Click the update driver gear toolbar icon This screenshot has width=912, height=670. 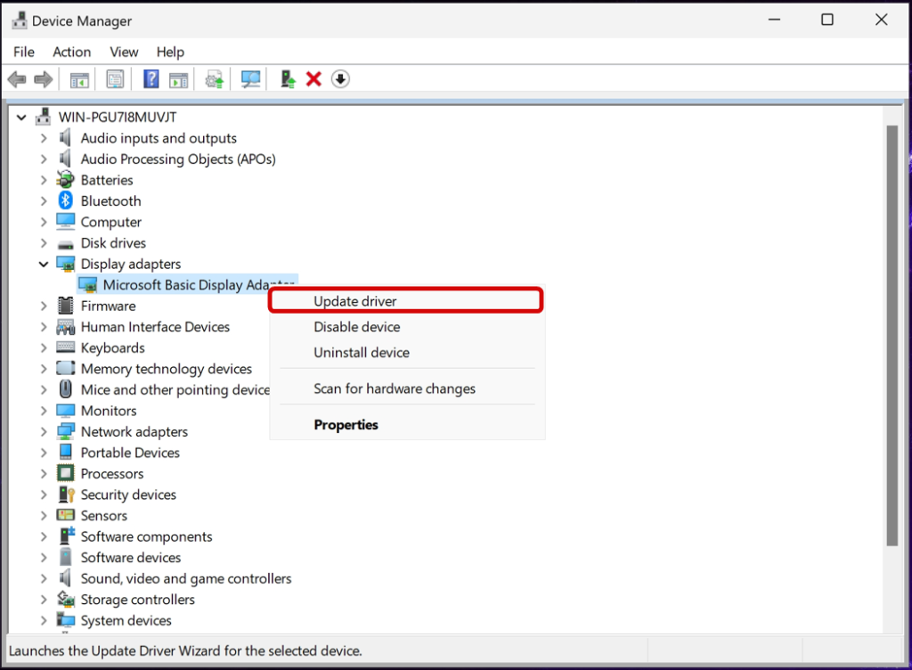[x=214, y=79]
